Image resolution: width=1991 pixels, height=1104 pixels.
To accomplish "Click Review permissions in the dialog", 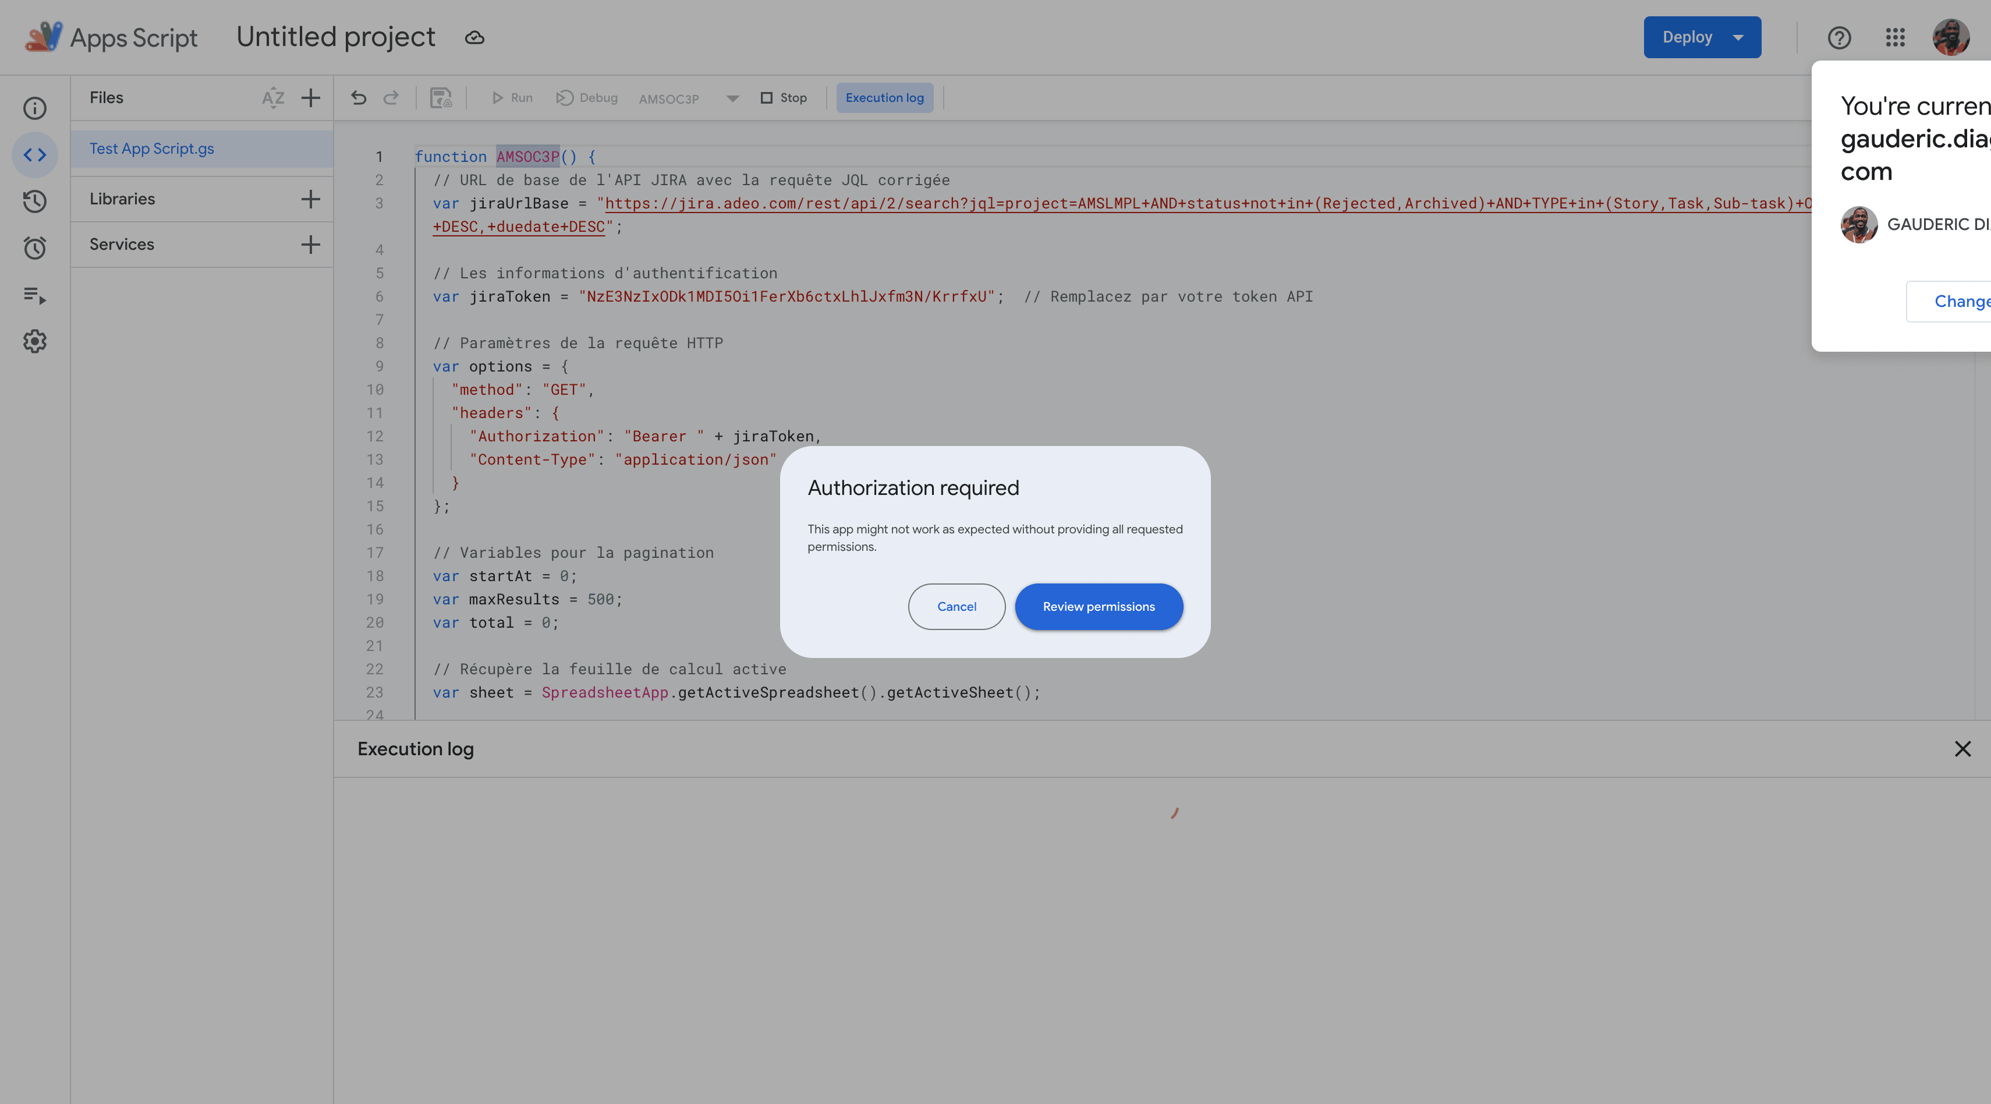I will [x=1099, y=607].
